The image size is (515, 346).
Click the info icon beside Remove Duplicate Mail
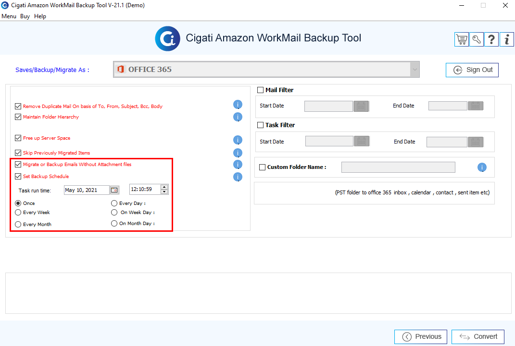(238, 105)
